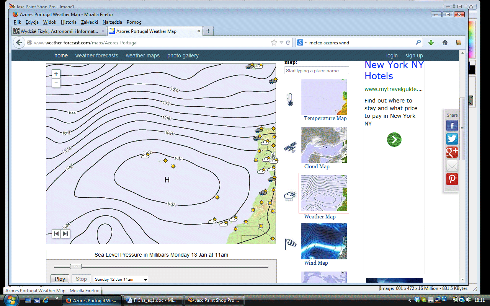This screenshot has width=490, height=306.
Task: Click the place name search field
Action: click(317, 71)
